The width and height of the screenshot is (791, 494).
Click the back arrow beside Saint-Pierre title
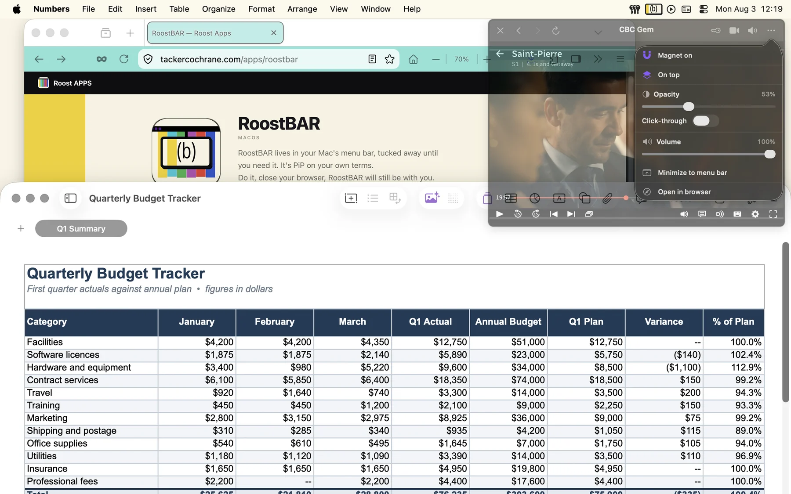tap(500, 54)
